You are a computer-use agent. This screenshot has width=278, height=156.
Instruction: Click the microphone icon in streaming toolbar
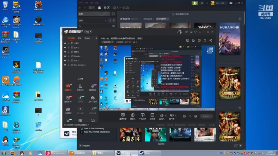click(x=162, y=115)
